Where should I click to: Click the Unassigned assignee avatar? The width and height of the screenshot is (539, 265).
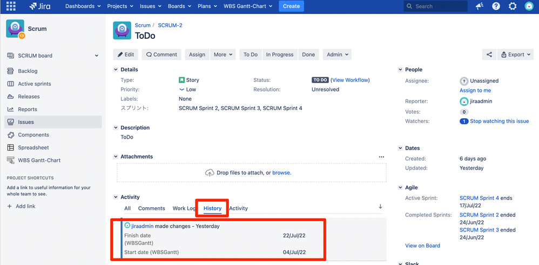464,81
